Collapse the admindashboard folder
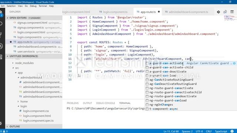 click(19, 78)
